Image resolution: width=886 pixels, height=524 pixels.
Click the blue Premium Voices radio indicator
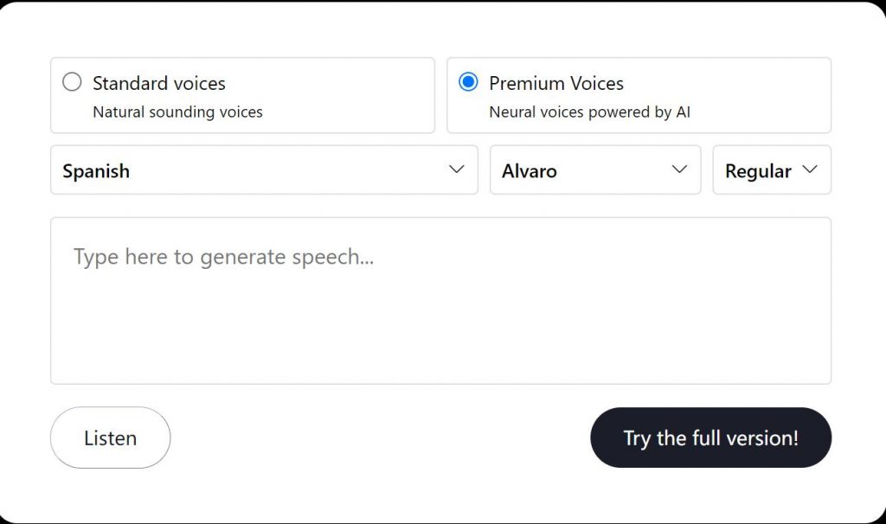coord(468,82)
